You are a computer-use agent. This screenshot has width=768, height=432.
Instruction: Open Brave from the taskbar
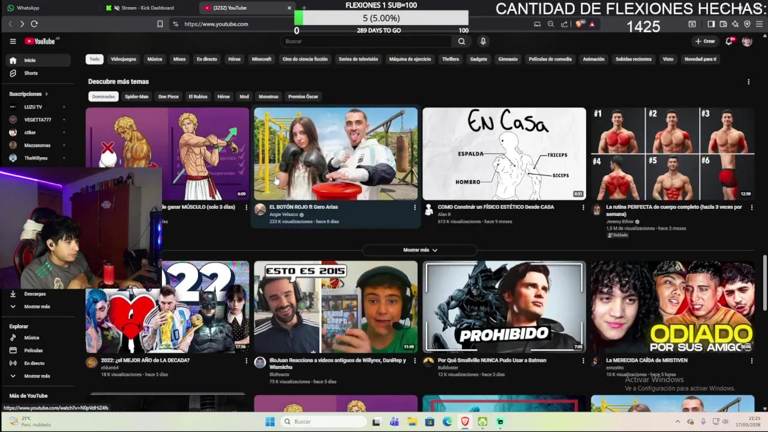465,422
